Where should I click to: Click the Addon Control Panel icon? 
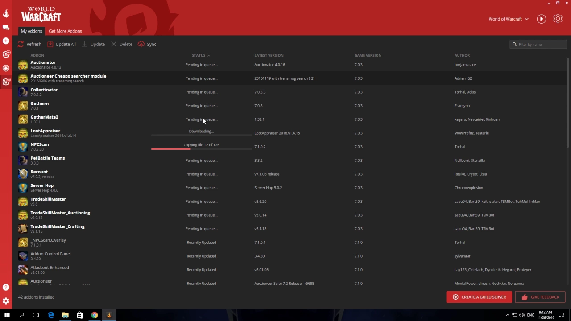pyautogui.click(x=23, y=256)
